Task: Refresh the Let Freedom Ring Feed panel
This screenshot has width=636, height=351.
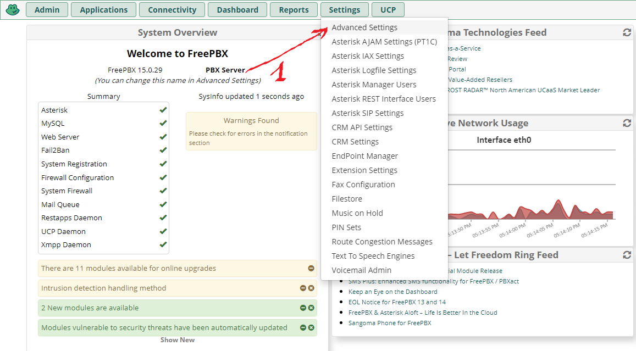Action: pyautogui.click(x=627, y=255)
